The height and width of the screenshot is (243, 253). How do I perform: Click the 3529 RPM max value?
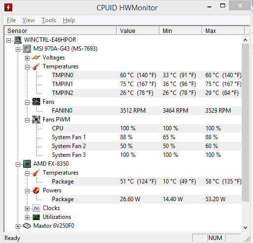pyautogui.click(x=218, y=111)
